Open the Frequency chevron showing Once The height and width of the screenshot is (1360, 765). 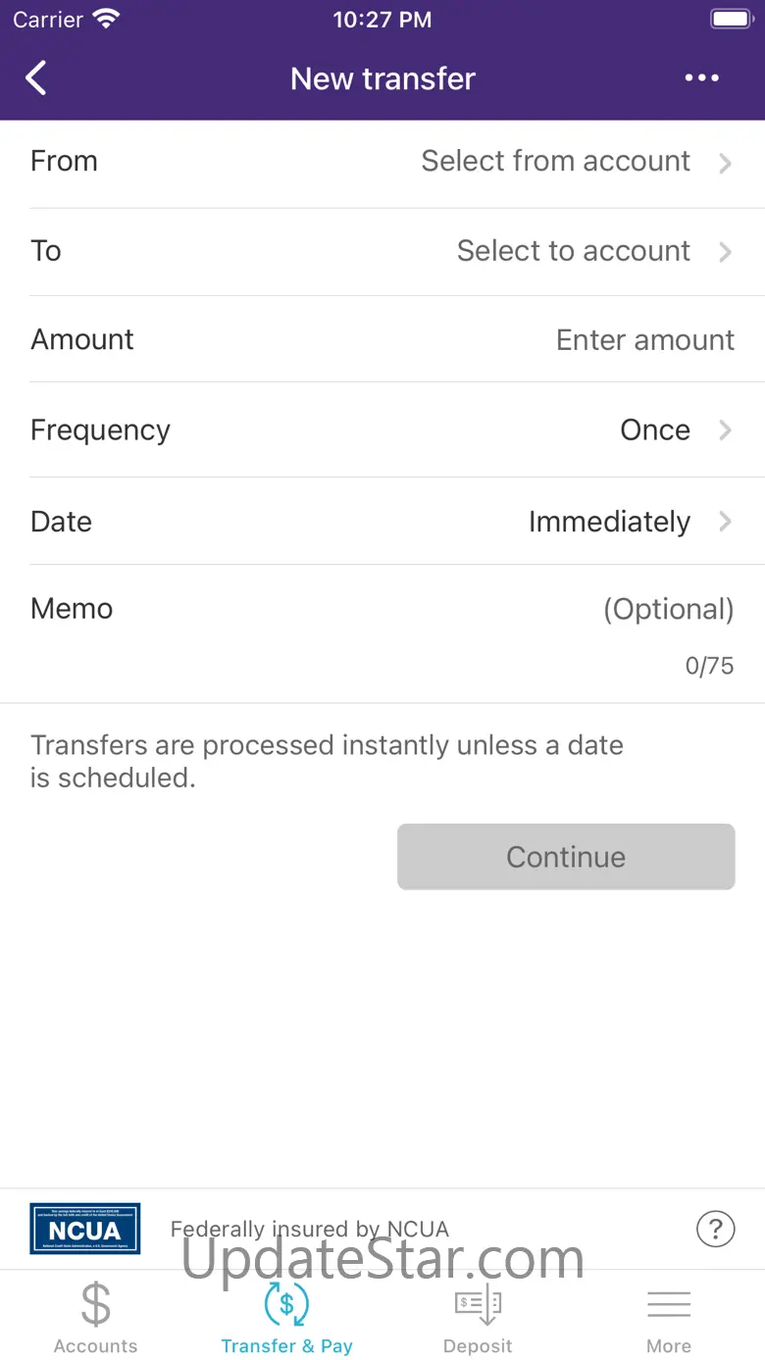pyautogui.click(x=725, y=430)
